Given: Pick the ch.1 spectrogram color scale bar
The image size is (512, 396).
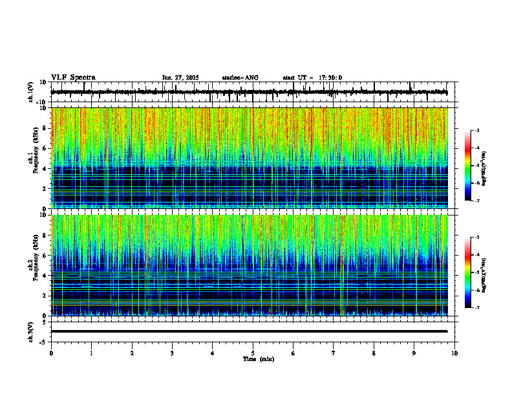Looking at the screenshot, I should coord(467,166).
